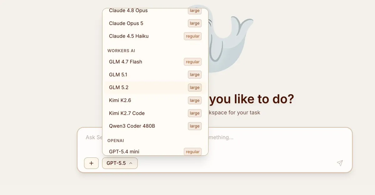375x195 pixels.
Task: Pick the Kimi K2.6 model
Action: pyautogui.click(x=155, y=100)
